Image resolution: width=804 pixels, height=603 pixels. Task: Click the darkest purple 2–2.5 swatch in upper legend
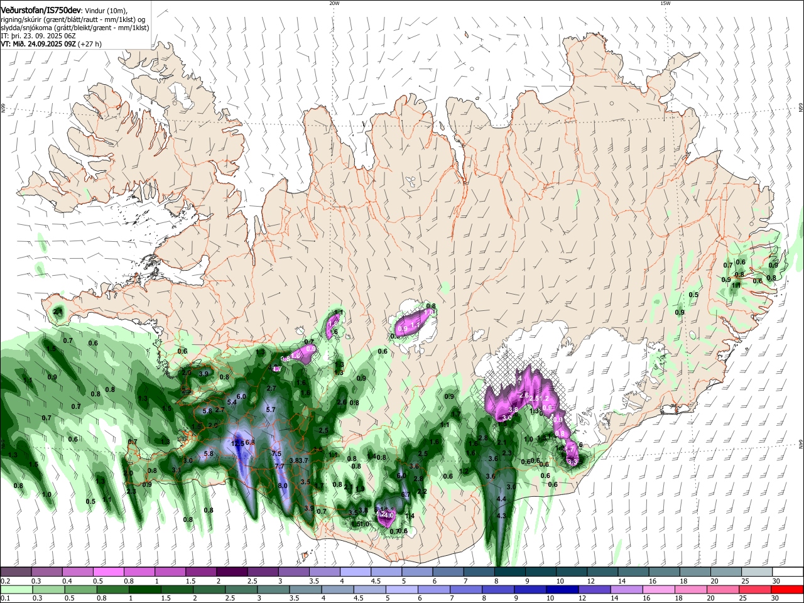(232, 572)
